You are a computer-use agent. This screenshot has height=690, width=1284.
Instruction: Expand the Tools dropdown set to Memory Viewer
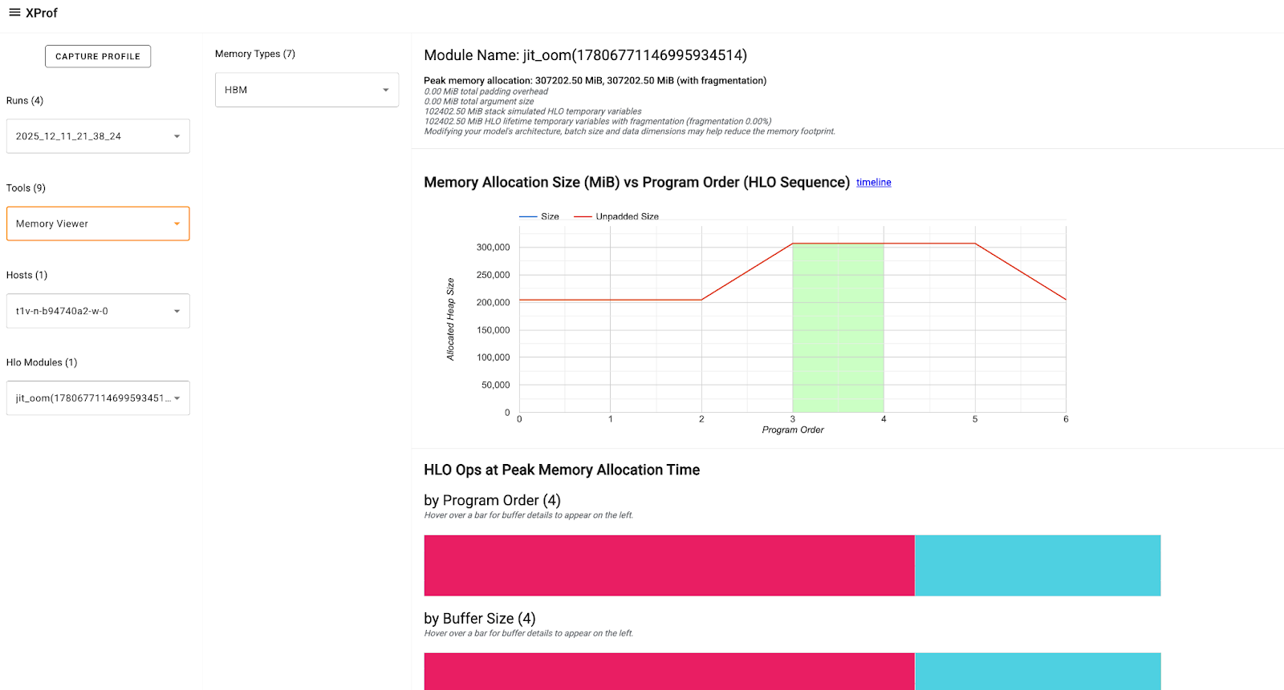click(98, 224)
